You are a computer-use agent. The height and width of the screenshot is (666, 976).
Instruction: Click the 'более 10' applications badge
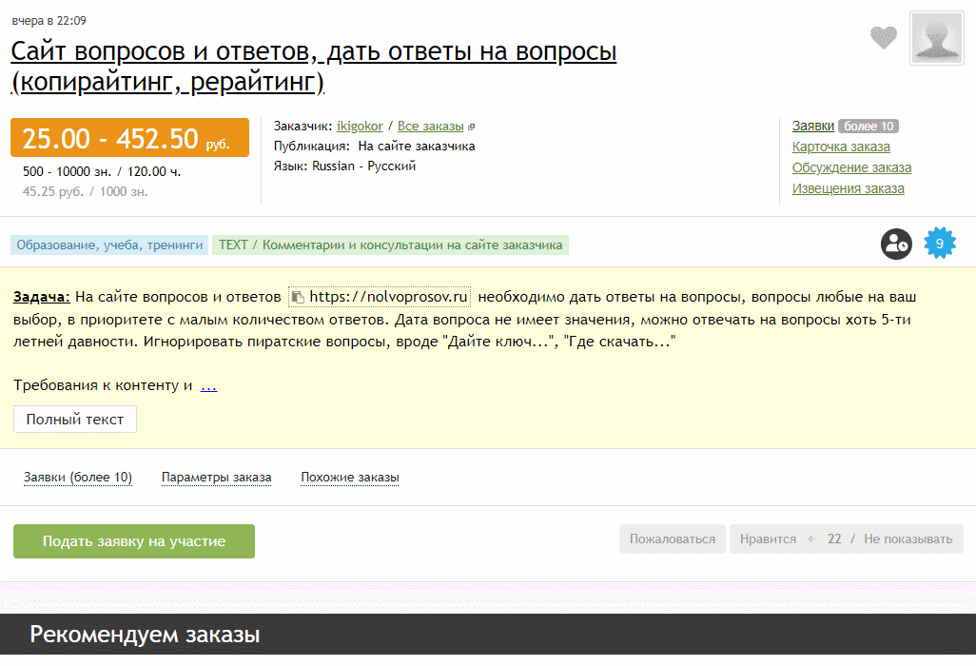869,127
